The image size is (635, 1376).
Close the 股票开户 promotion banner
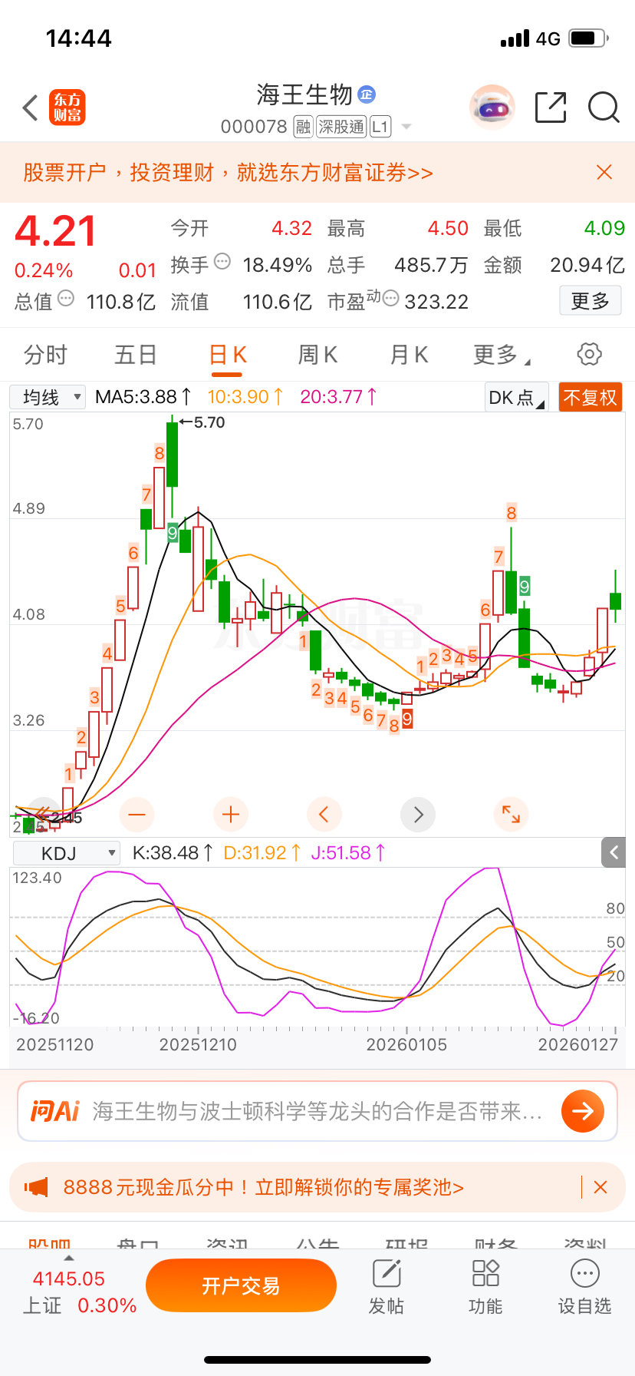click(604, 172)
